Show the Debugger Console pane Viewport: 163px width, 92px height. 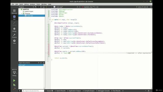pyautogui.click(x=103, y=91)
